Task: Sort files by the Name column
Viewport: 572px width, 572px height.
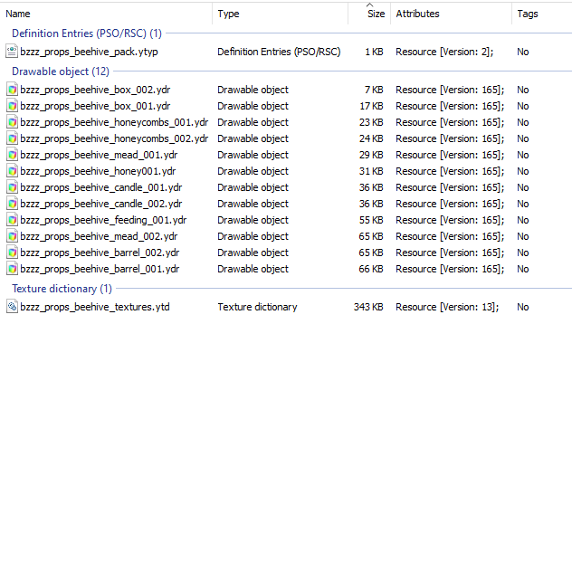Action: [x=18, y=14]
